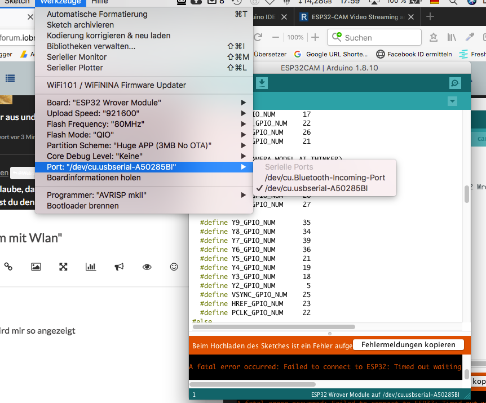Open a new browser tab with plus
Viewport: 486px width, 403px height.
click(430, 16)
